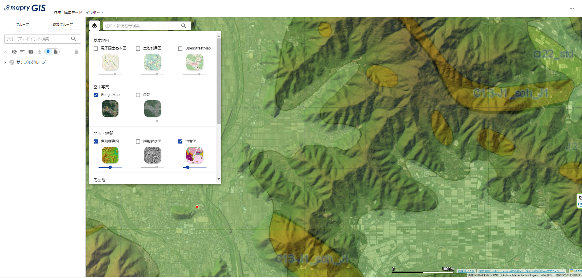Disable the GoogleMap aerial photo checkbox
The height and width of the screenshot is (278, 582).
96,95
